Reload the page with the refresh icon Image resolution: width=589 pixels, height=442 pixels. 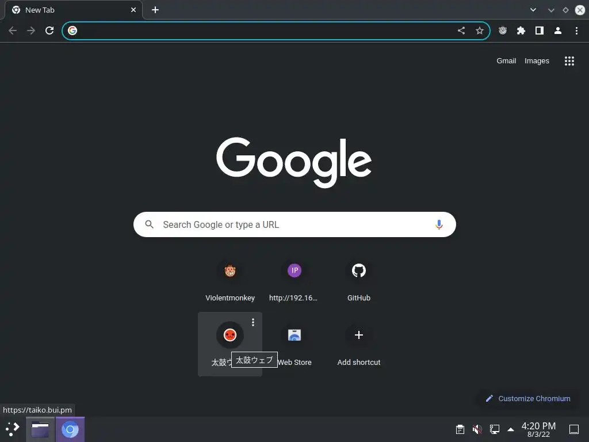coord(49,31)
